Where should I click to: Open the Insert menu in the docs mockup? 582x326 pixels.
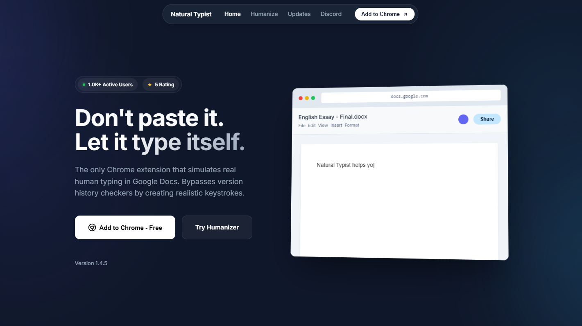click(x=336, y=125)
